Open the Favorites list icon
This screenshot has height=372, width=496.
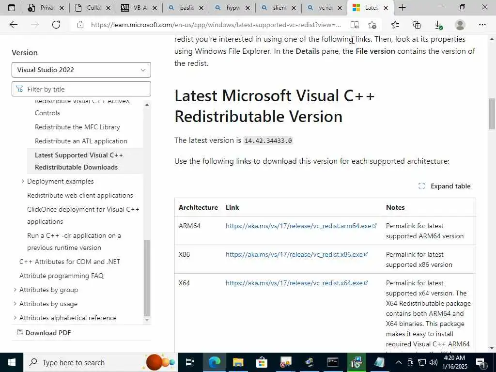pyautogui.click(x=395, y=25)
